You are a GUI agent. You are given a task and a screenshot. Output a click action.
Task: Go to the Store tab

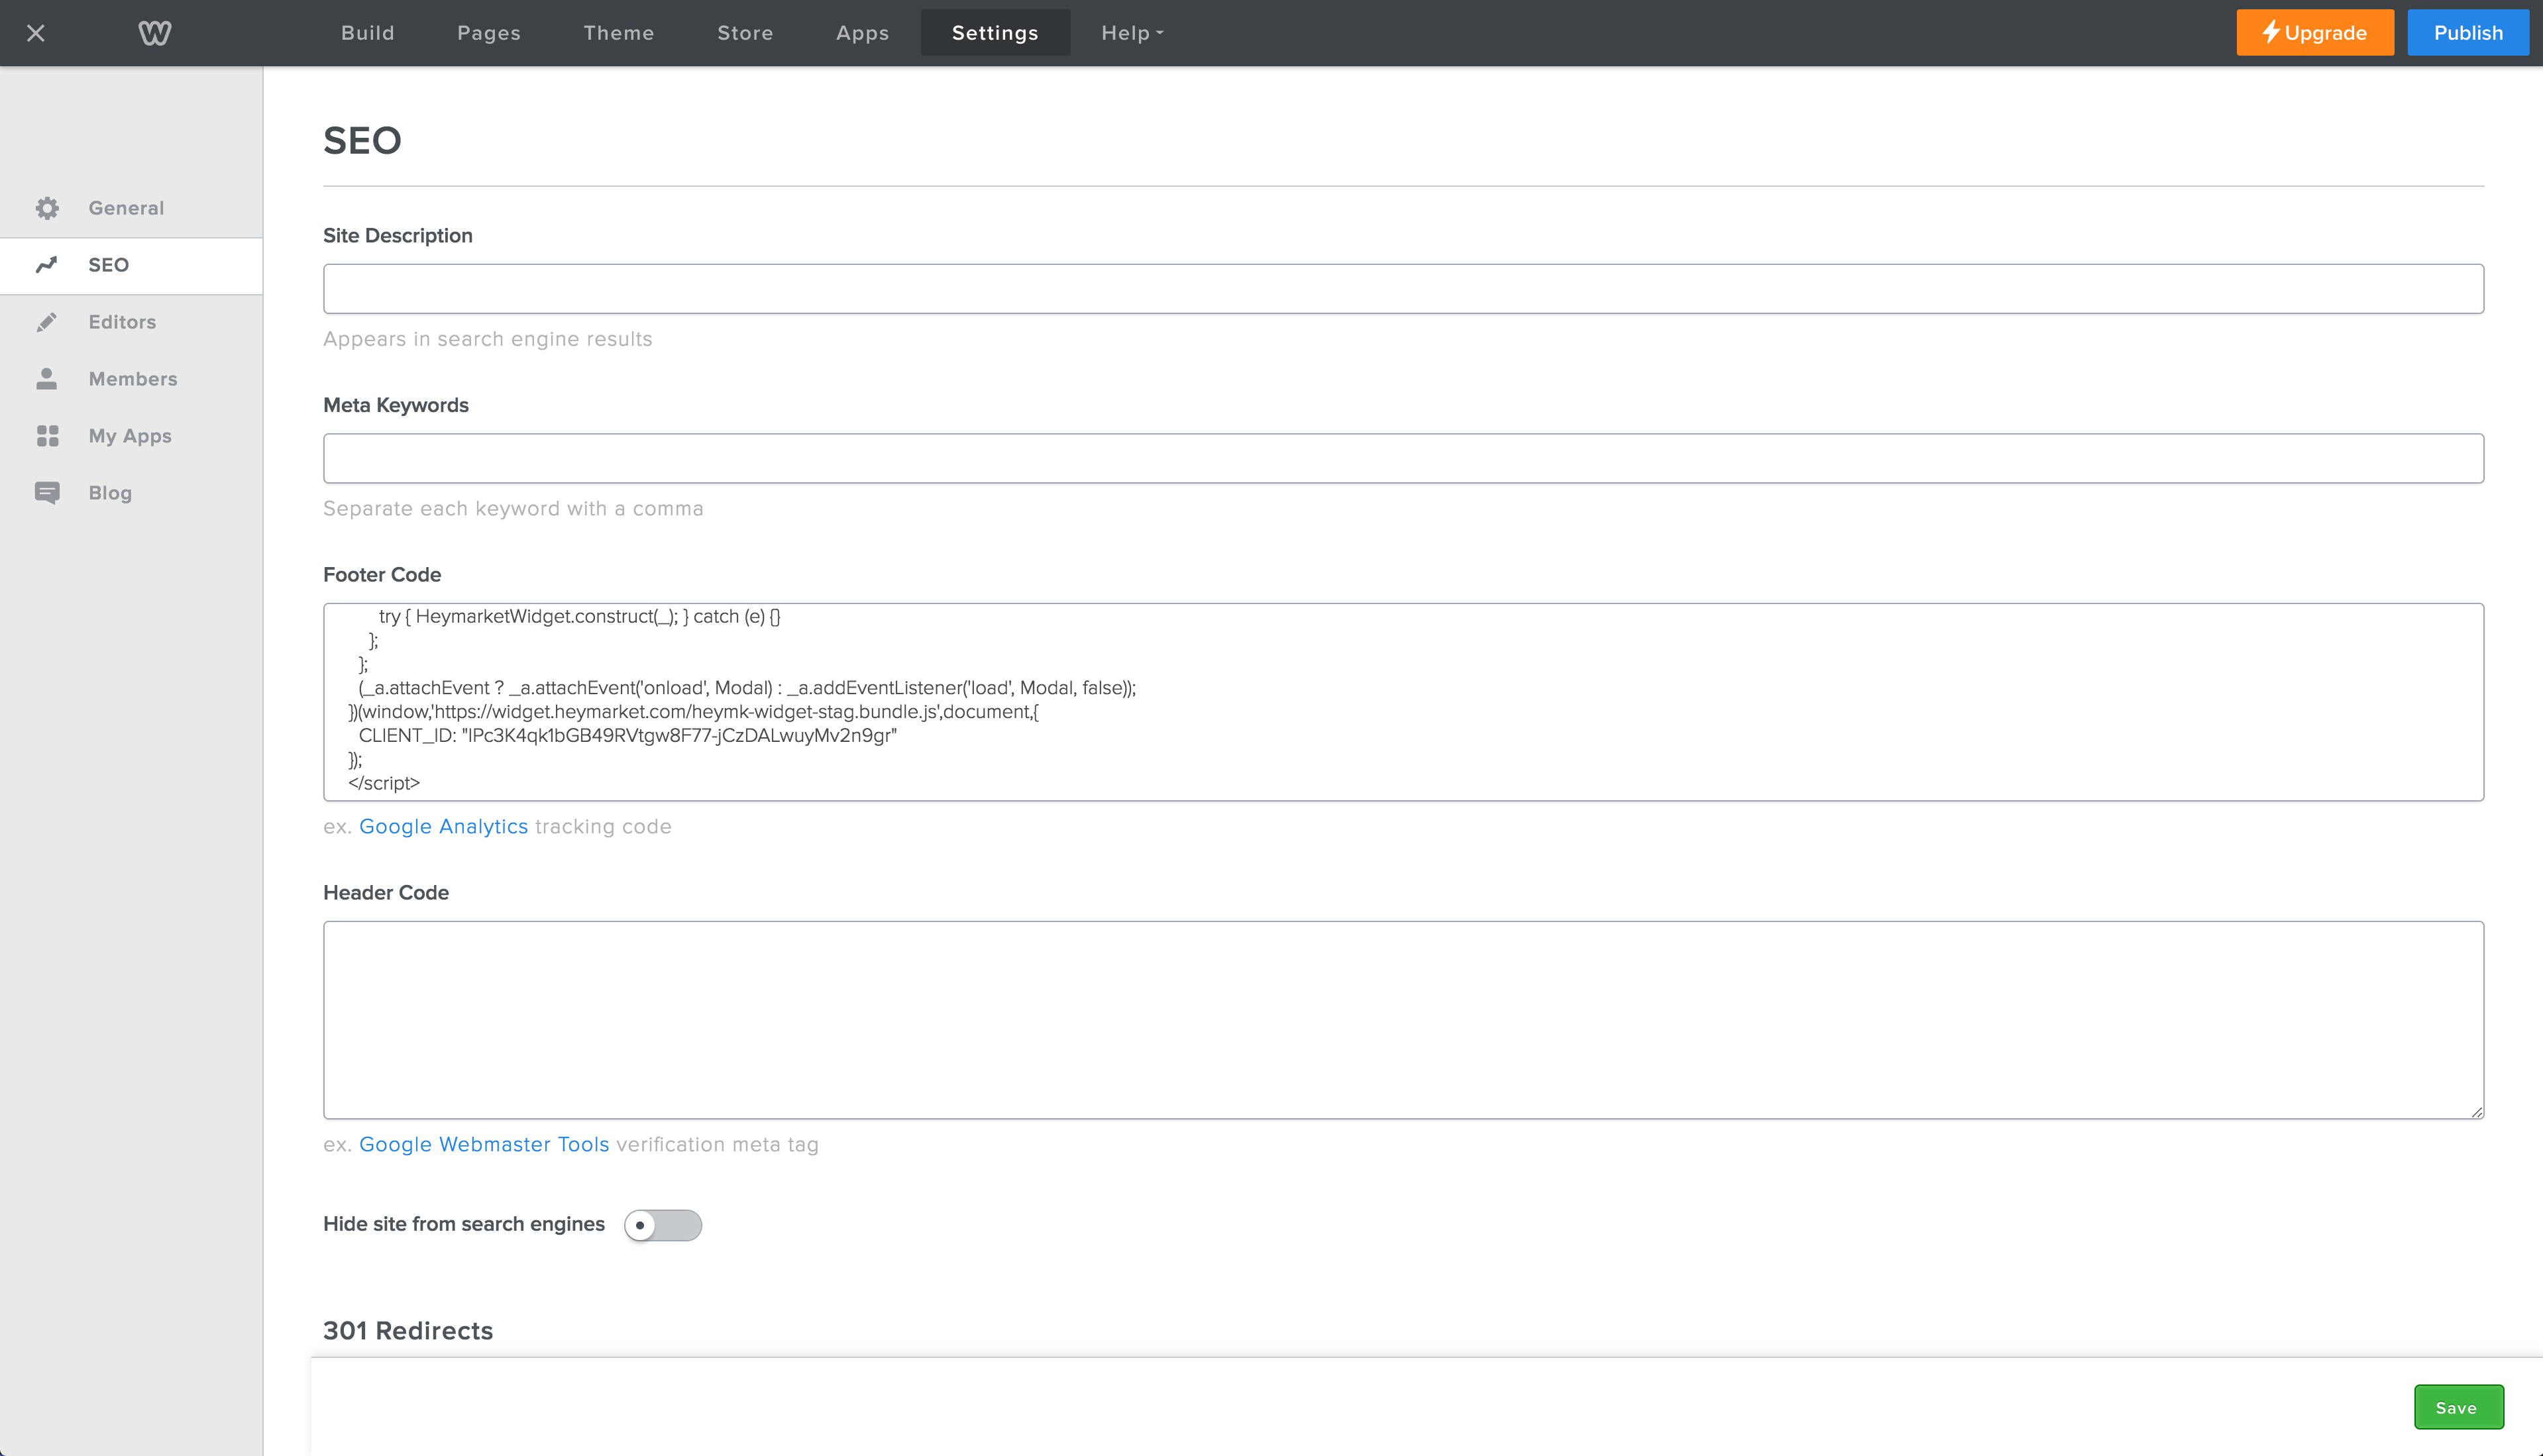(x=745, y=33)
